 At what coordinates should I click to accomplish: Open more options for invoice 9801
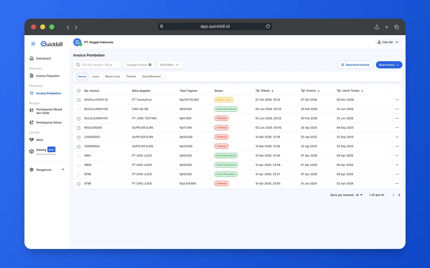click(x=397, y=156)
